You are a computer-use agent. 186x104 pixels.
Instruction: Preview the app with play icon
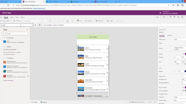(178, 17)
